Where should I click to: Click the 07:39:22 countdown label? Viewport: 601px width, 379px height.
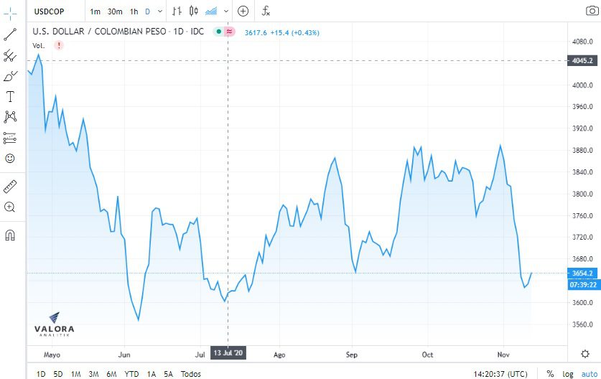point(583,285)
